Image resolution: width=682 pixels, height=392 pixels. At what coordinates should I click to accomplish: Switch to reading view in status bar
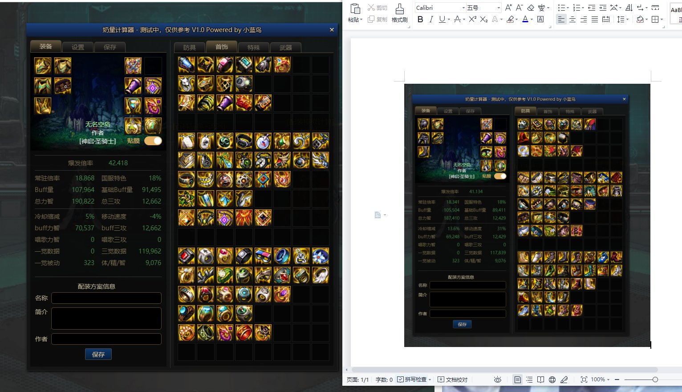tap(540, 380)
